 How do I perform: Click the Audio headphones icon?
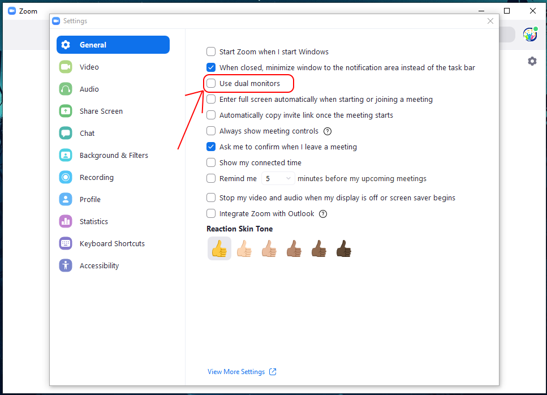click(x=66, y=89)
